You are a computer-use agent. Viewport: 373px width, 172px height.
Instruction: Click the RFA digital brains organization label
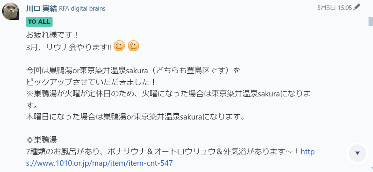(82, 9)
